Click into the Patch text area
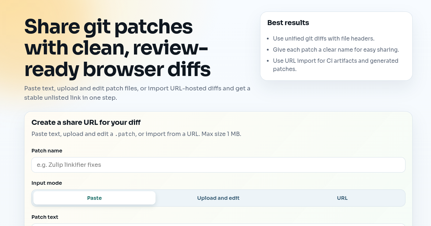The width and height of the screenshot is (431, 226). (218, 224)
